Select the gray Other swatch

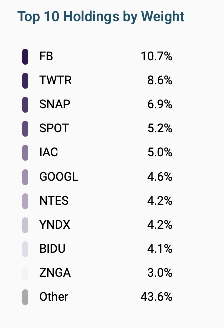(x=25, y=297)
